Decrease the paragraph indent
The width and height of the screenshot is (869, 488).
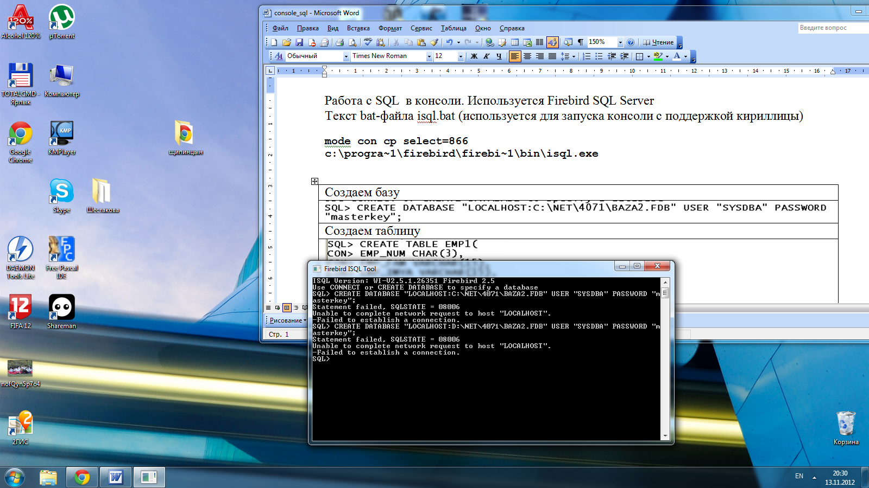[612, 56]
